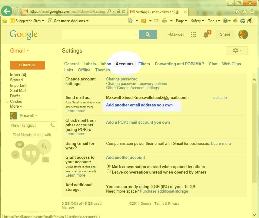Click the browser Home icon at top right
259x218 pixels.
(x=237, y=11)
